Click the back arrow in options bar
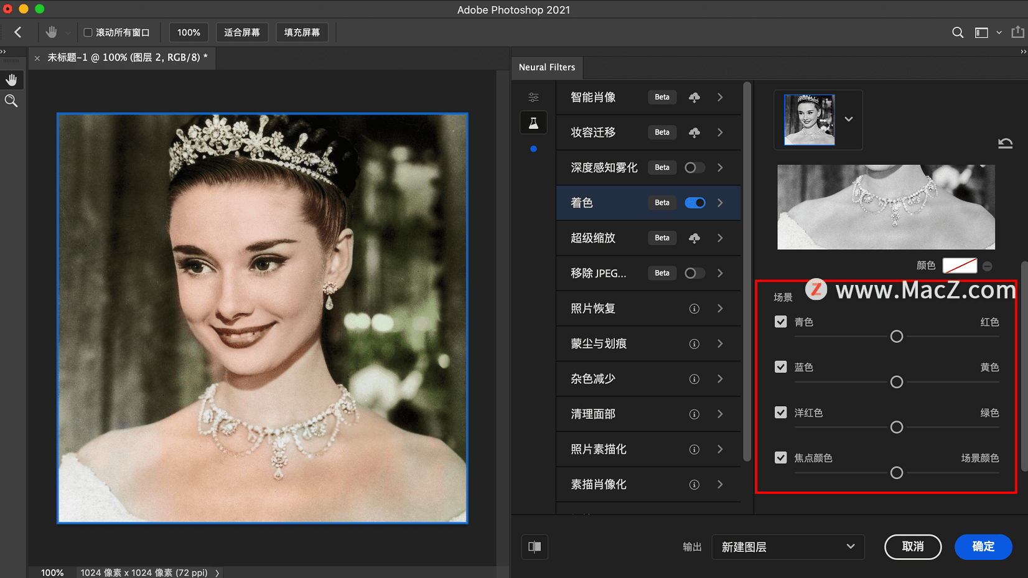The width and height of the screenshot is (1028, 578). (18, 32)
